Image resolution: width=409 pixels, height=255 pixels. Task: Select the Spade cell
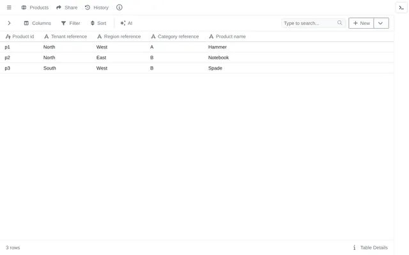pyautogui.click(x=215, y=68)
